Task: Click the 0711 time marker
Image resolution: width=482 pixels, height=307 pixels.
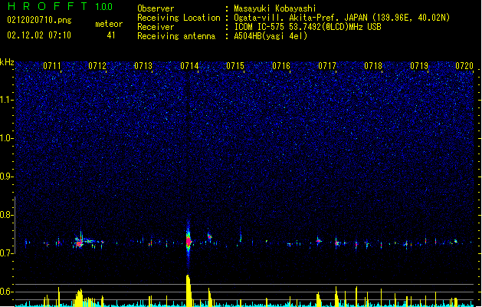Action: point(51,66)
